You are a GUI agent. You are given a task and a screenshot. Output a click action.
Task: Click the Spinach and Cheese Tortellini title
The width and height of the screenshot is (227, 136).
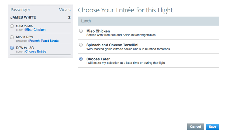tap(112, 45)
